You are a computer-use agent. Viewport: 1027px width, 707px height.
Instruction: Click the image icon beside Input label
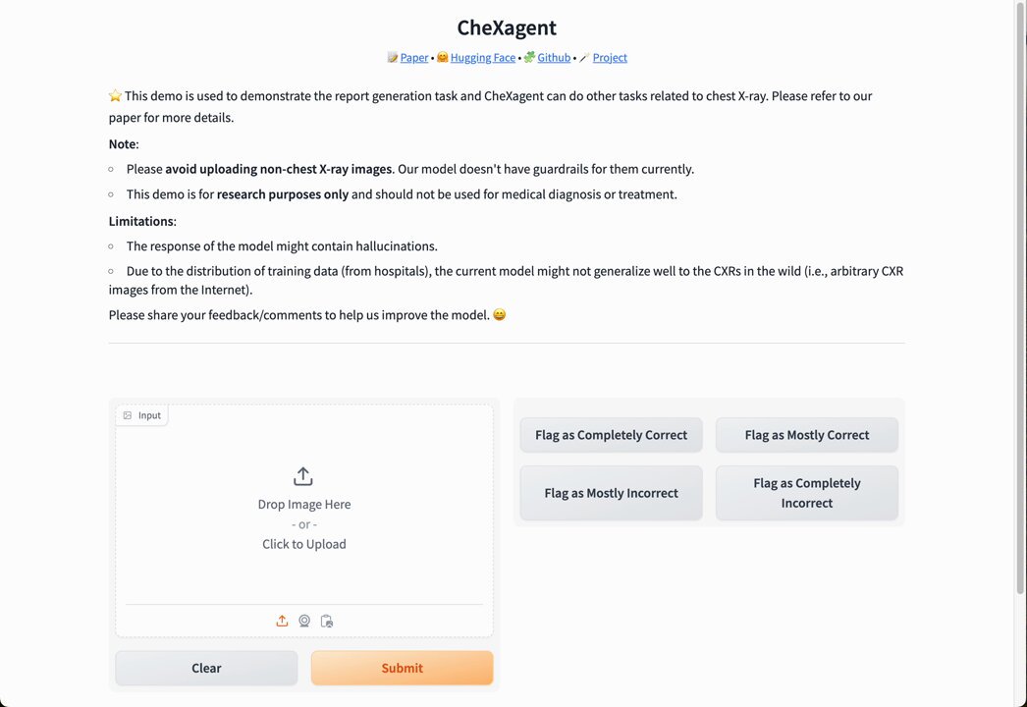pos(128,415)
